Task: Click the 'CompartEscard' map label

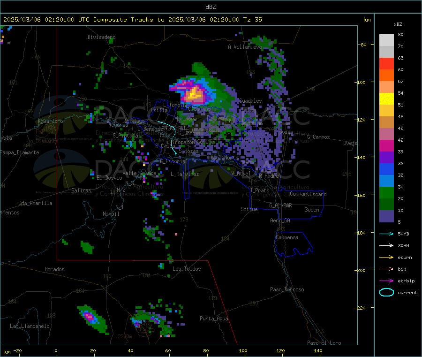Action: [308, 194]
